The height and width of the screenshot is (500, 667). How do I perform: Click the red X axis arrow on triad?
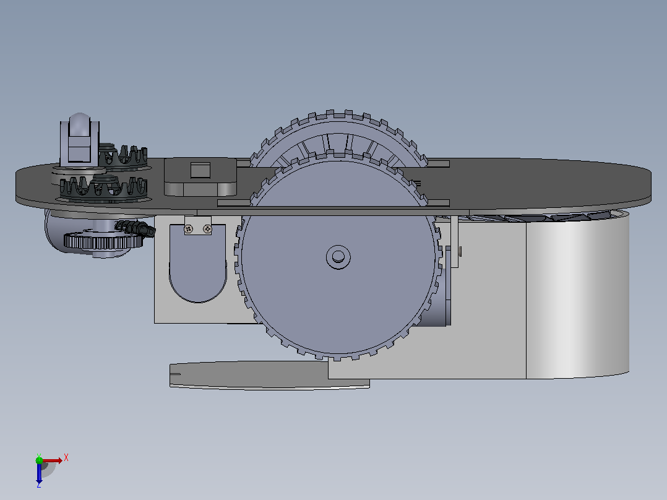(x=53, y=460)
